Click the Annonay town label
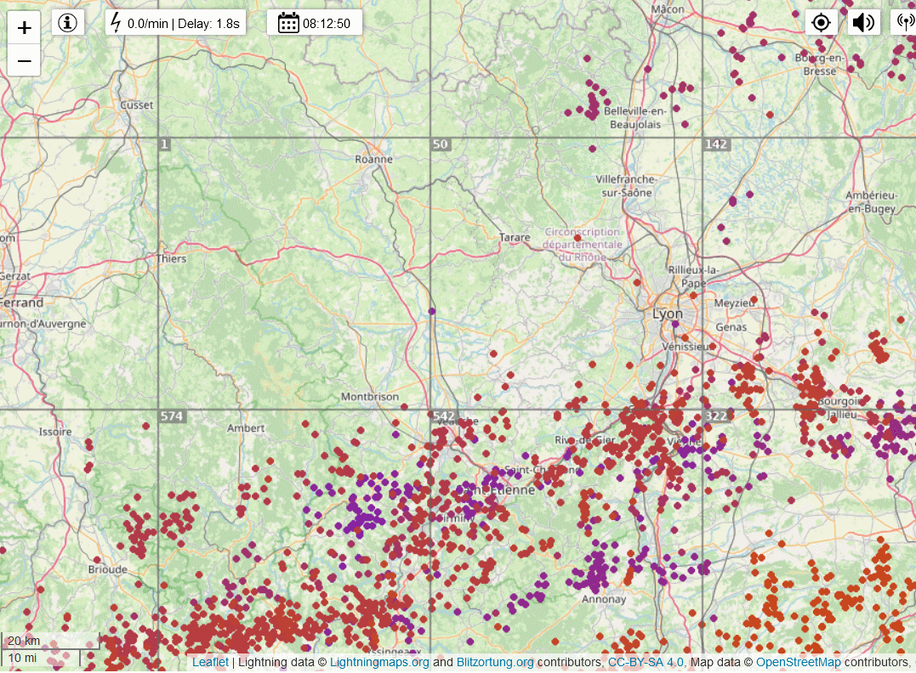Viewport: 916px width, 673px height. (604, 599)
